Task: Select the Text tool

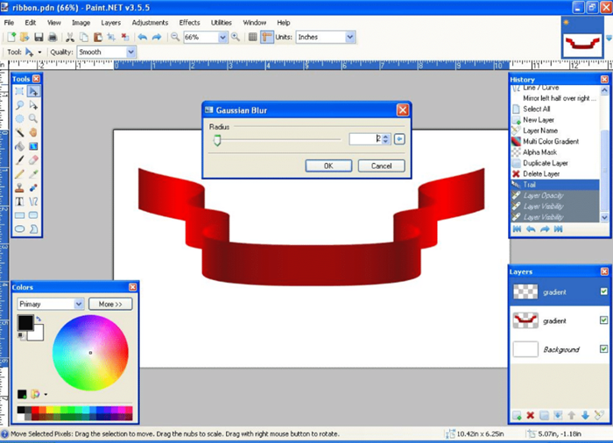Action: click(x=19, y=201)
